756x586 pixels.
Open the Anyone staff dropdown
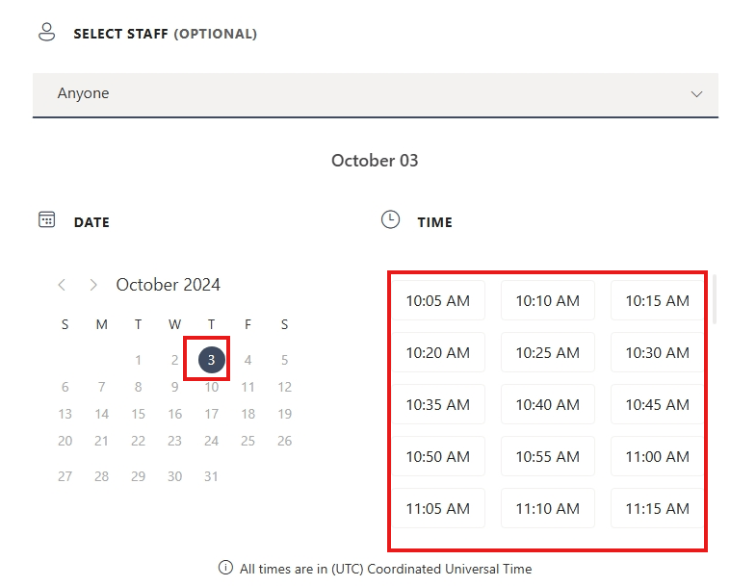point(375,95)
